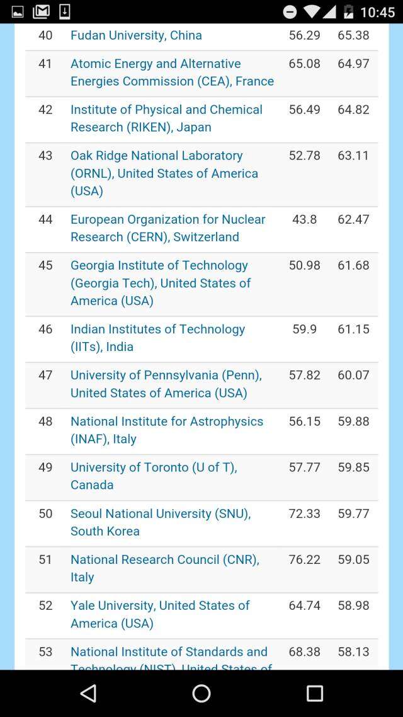Open National Institute for Astrophysics link
The height and width of the screenshot is (717, 403).
click(x=167, y=430)
